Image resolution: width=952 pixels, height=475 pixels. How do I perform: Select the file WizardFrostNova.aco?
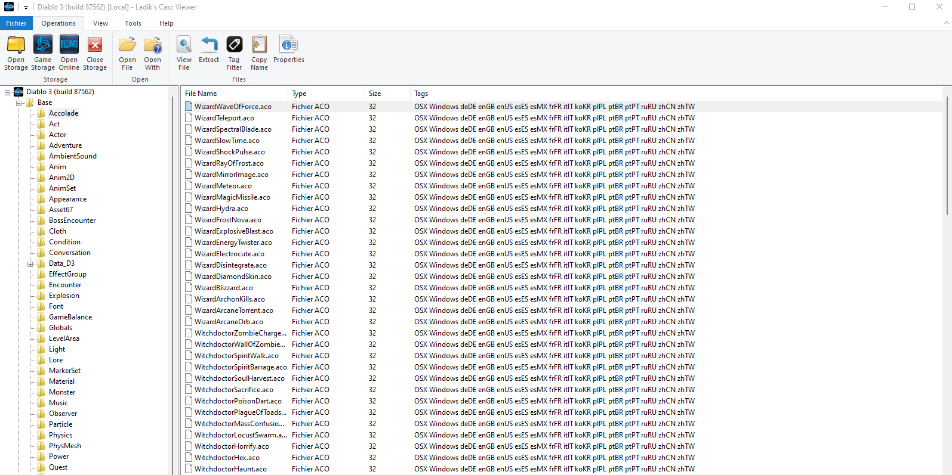(228, 220)
